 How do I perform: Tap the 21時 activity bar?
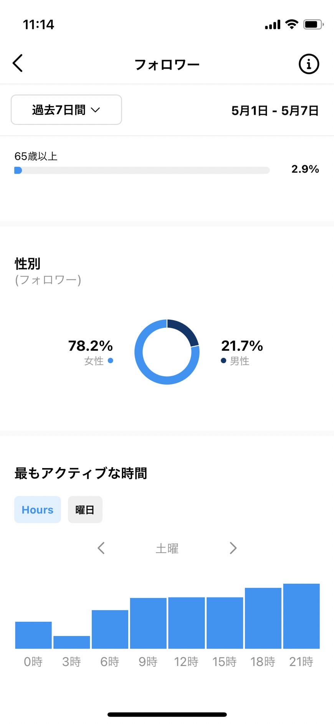pos(301,616)
